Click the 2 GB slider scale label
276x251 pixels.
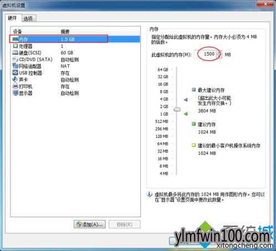pyautogui.click(x=164, y=106)
